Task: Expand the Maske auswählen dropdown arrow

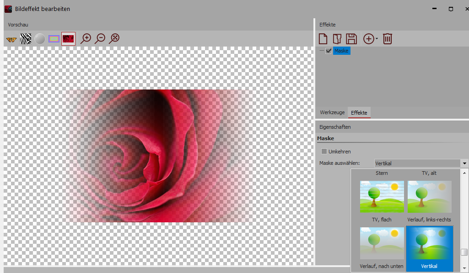Action: [x=464, y=163]
